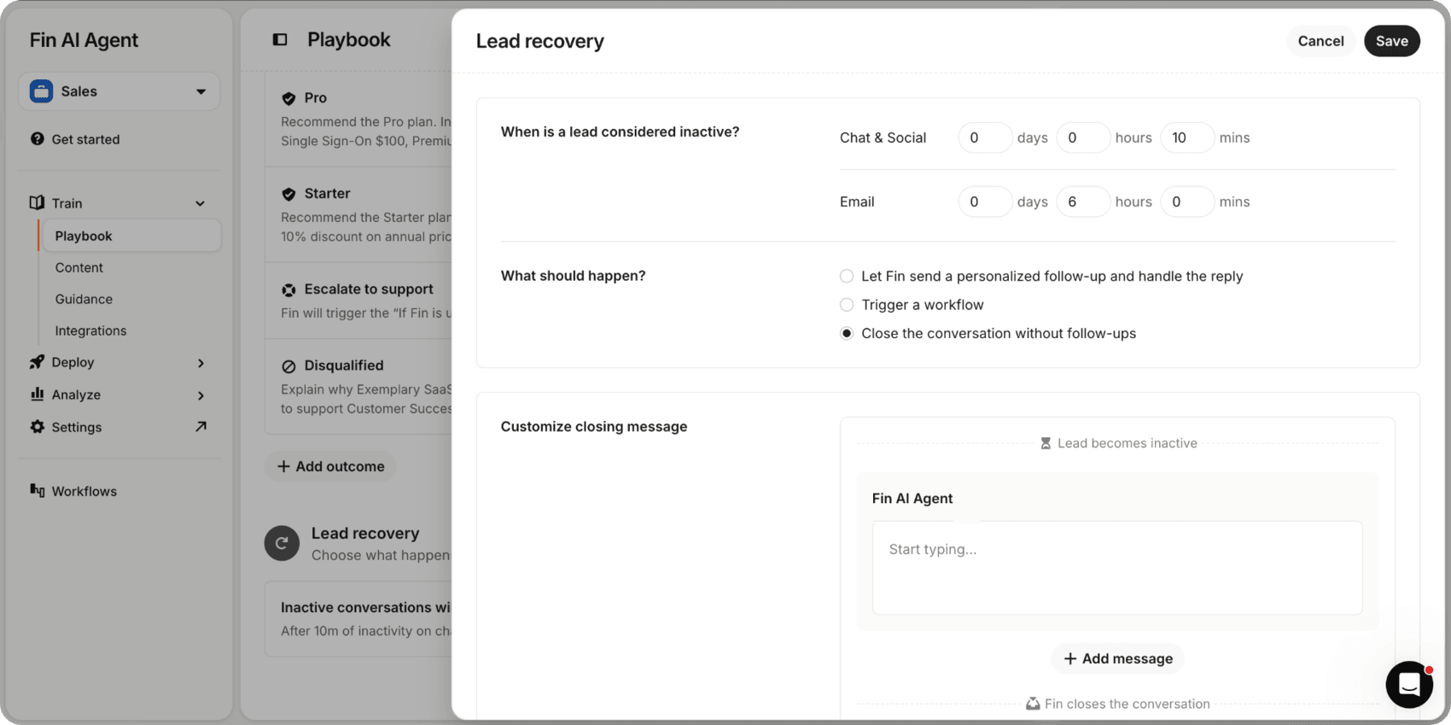Click the Add outcome button

[330, 466]
